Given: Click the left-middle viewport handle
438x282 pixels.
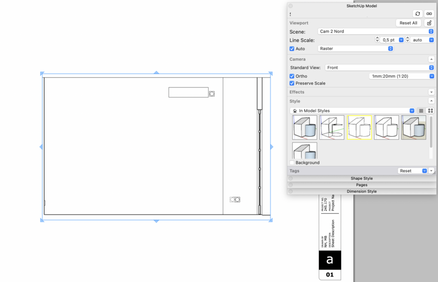Looking at the screenshot, I should (41, 147).
